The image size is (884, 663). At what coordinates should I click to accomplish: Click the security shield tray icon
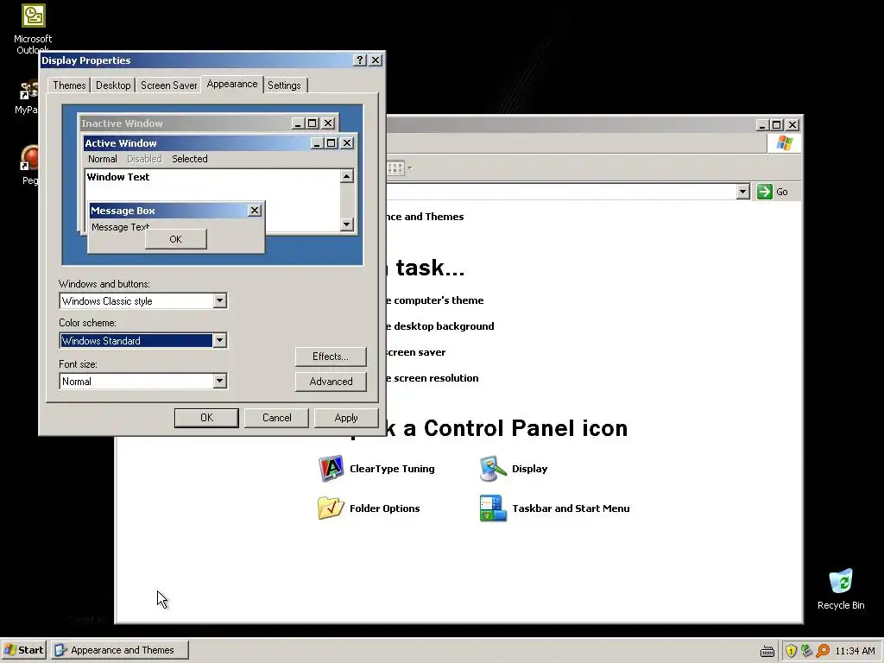[x=791, y=651]
